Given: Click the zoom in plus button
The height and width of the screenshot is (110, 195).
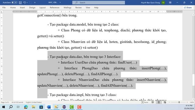Looking at the screenshot, I should [187, 102].
